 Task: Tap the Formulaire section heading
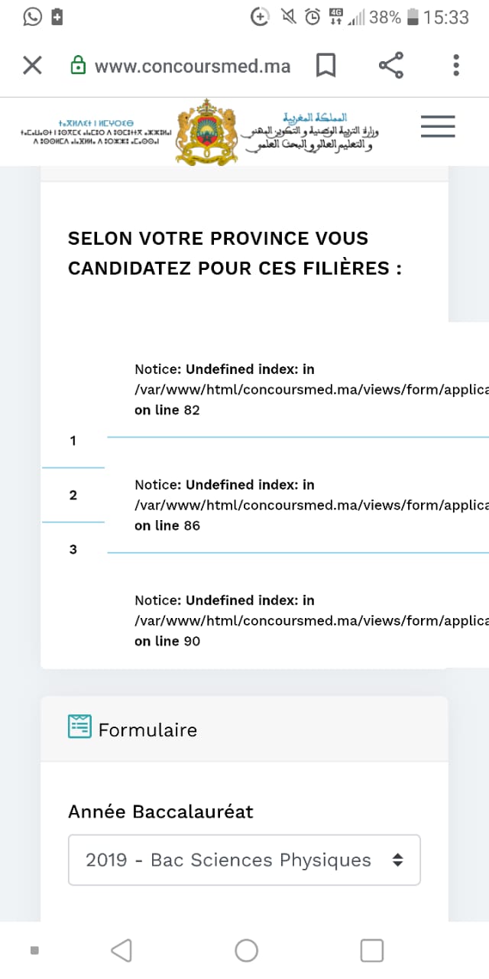point(147,730)
